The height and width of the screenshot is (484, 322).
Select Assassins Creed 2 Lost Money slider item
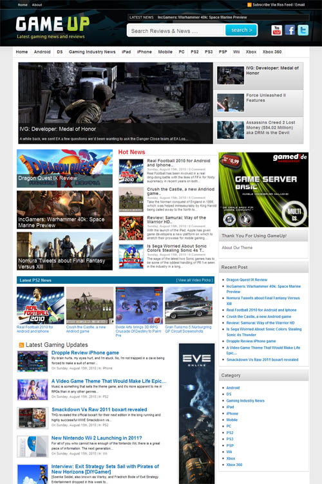(258, 130)
